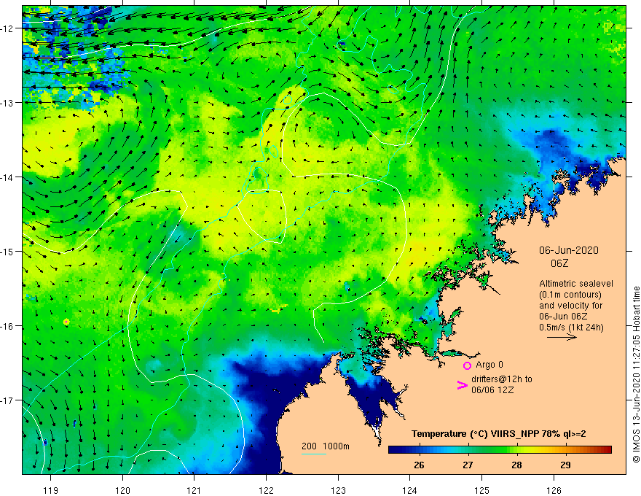The width and height of the screenshot is (641, 496).
Task: Click the '(0.1m contours)' text
Action: [570, 295]
